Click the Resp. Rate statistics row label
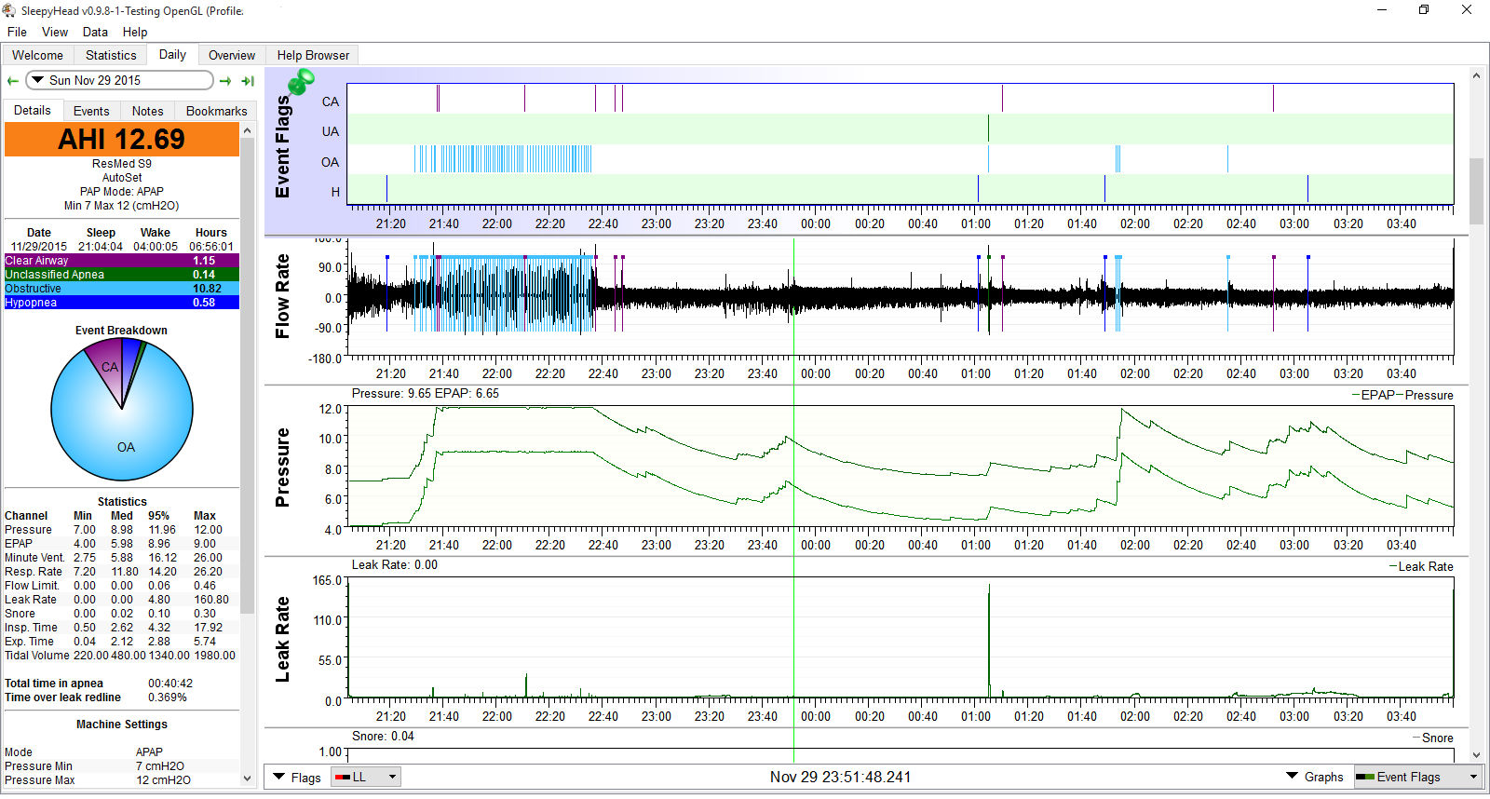This screenshot has height=799, width=1490. pos(33,572)
